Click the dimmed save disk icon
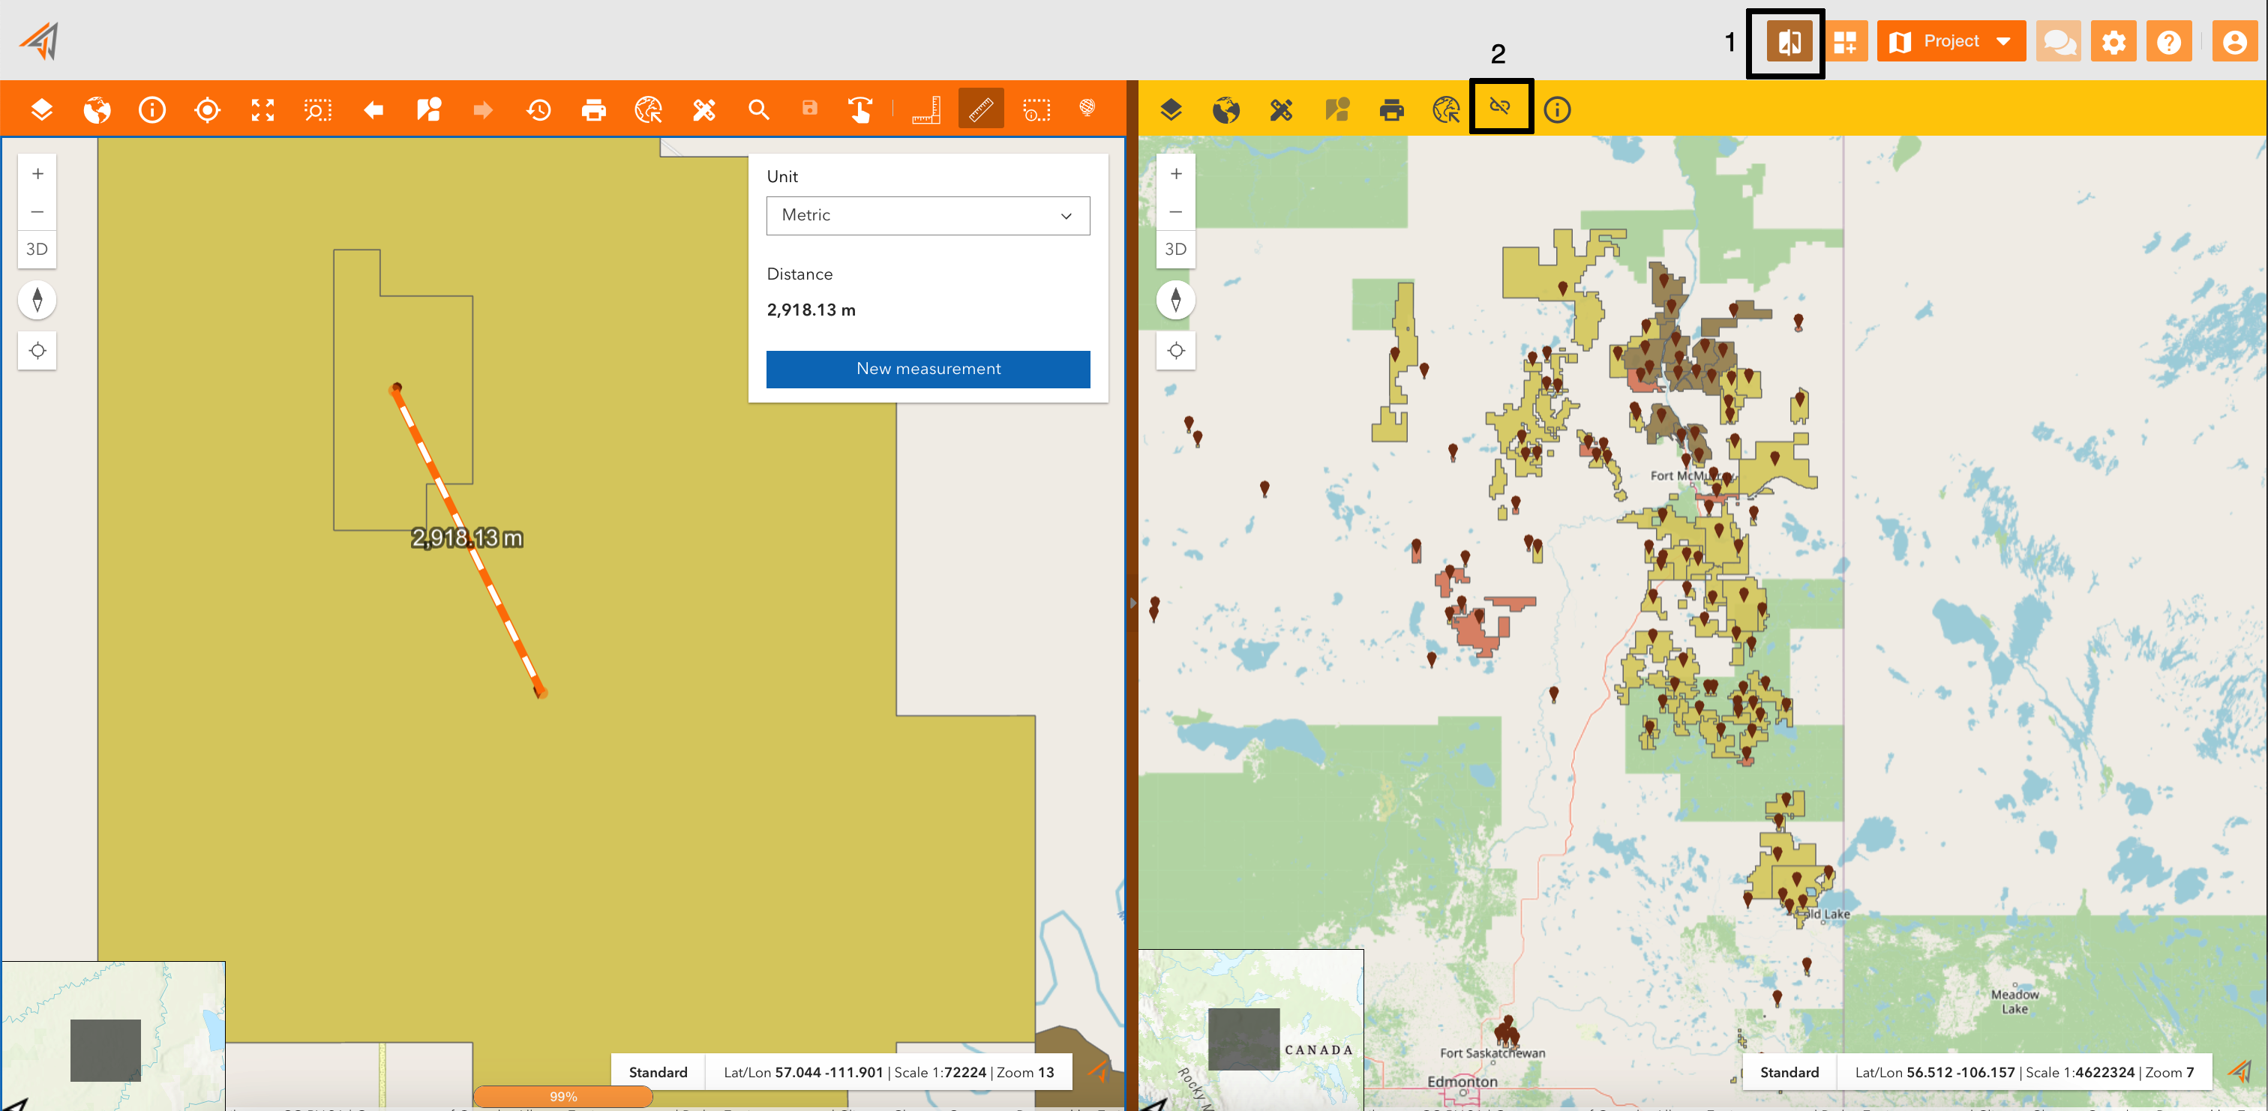The height and width of the screenshot is (1111, 2268). point(810,108)
